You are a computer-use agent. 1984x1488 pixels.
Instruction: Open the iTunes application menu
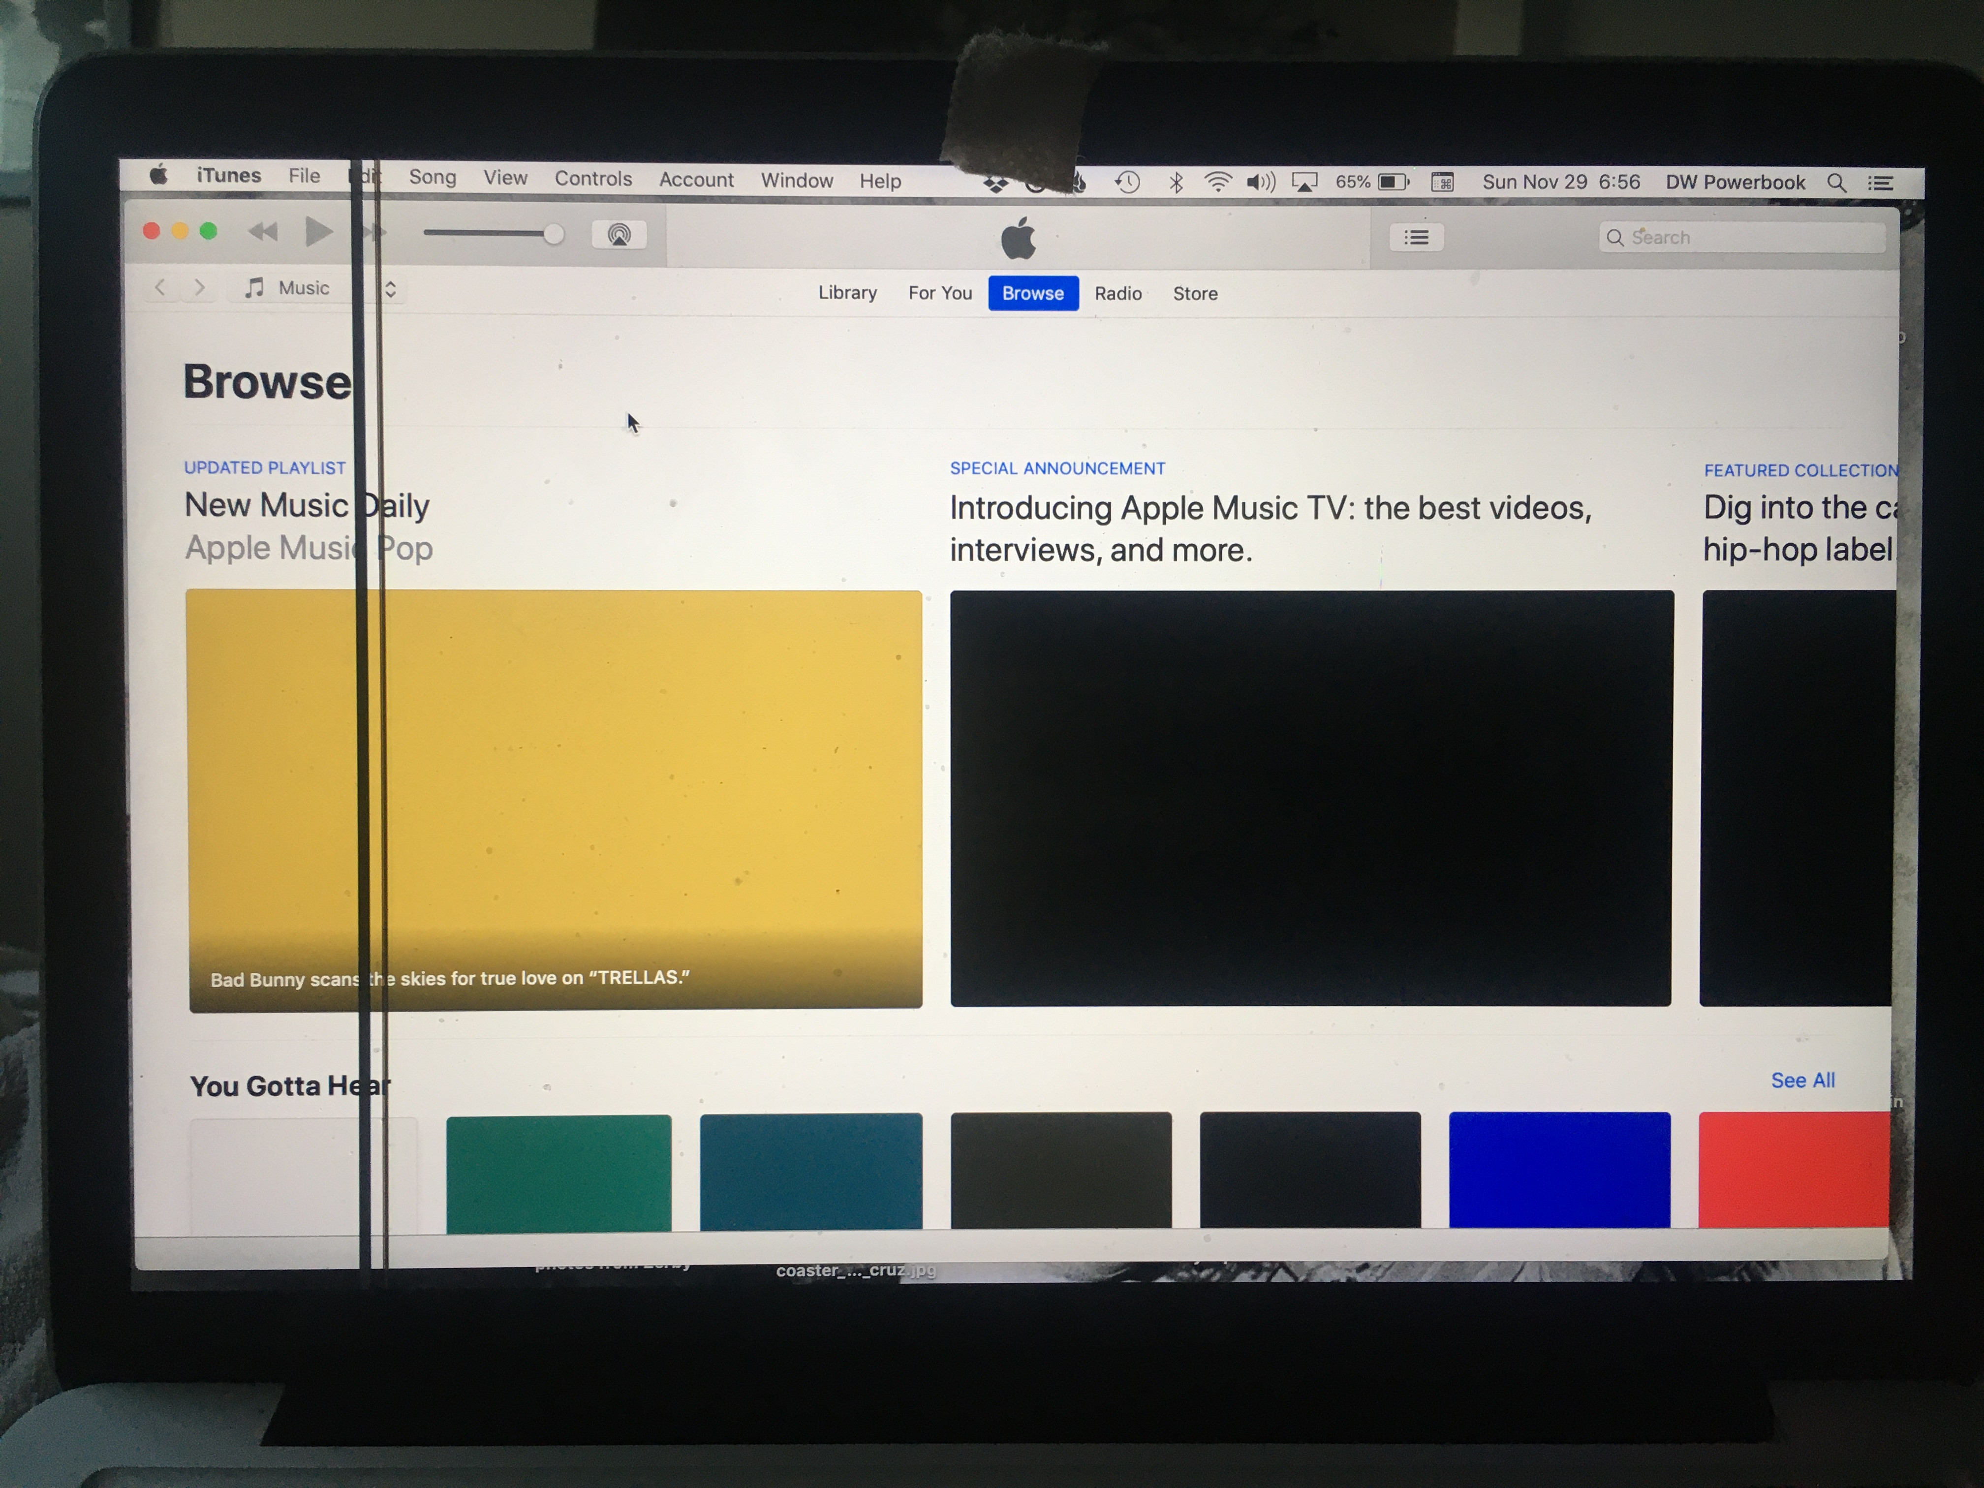coord(229,175)
